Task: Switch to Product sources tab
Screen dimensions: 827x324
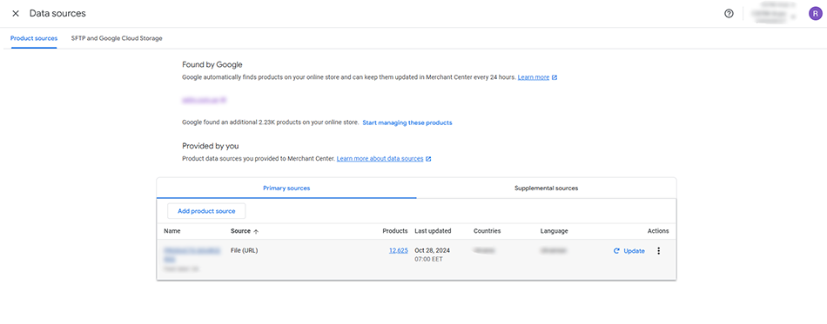Action: pyautogui.click(x=34, y=38)
